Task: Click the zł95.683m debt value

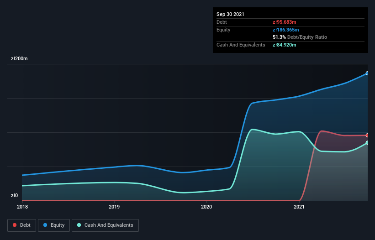Action: click(285, 22)
